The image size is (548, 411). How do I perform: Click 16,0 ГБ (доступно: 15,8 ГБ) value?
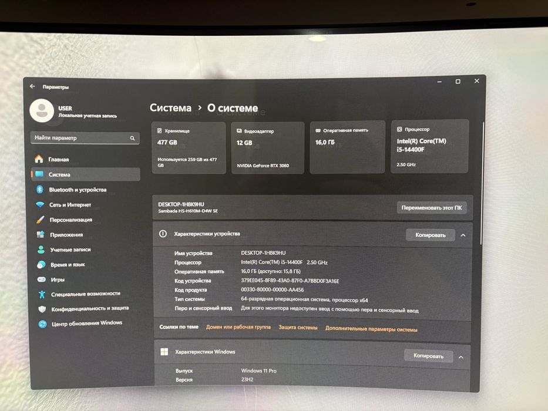(x=271, y=271)
